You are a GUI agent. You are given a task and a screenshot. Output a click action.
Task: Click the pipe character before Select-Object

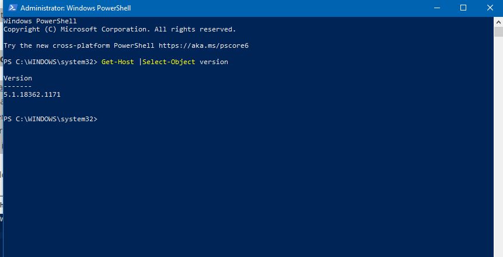click(x=140, y=62)
